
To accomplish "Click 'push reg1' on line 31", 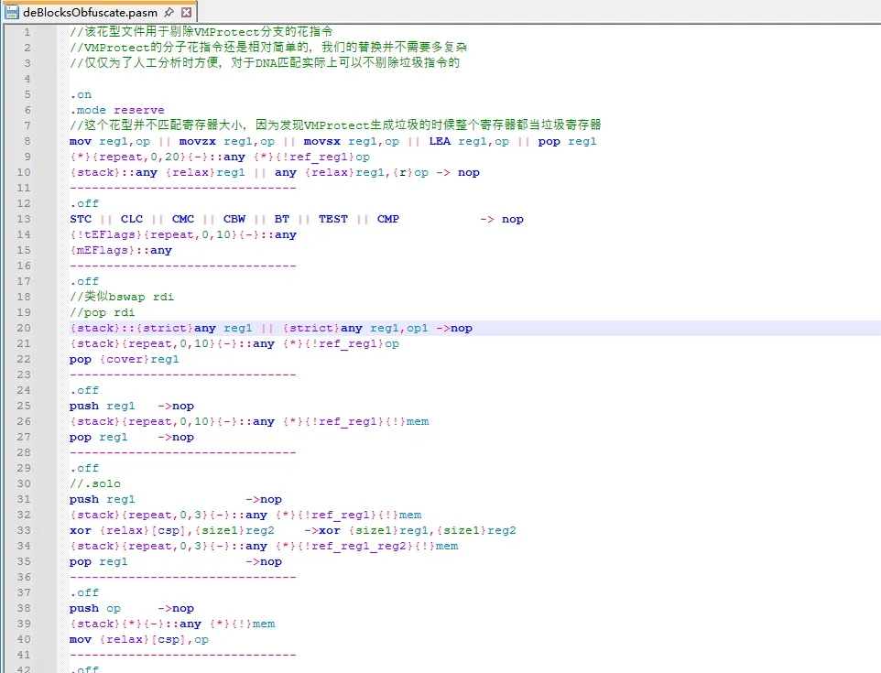I will [x=103, y=499].
